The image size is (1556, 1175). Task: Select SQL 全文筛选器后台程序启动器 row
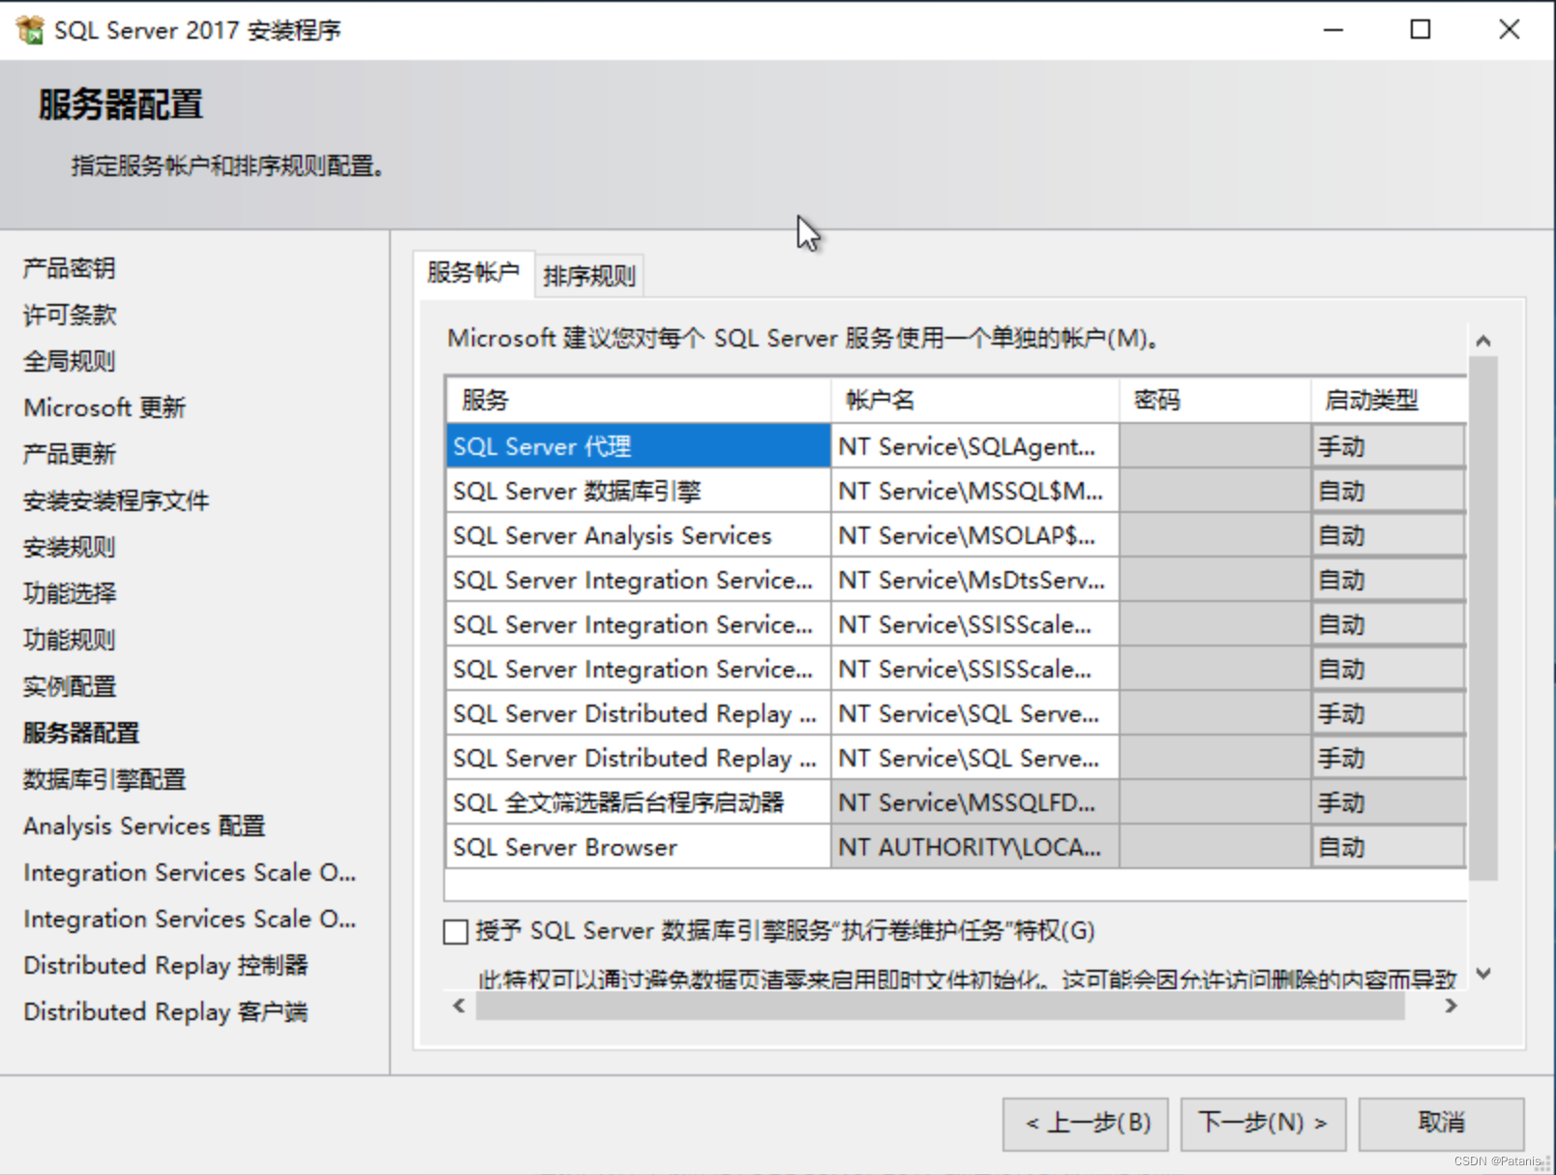(x=639, y=802)
